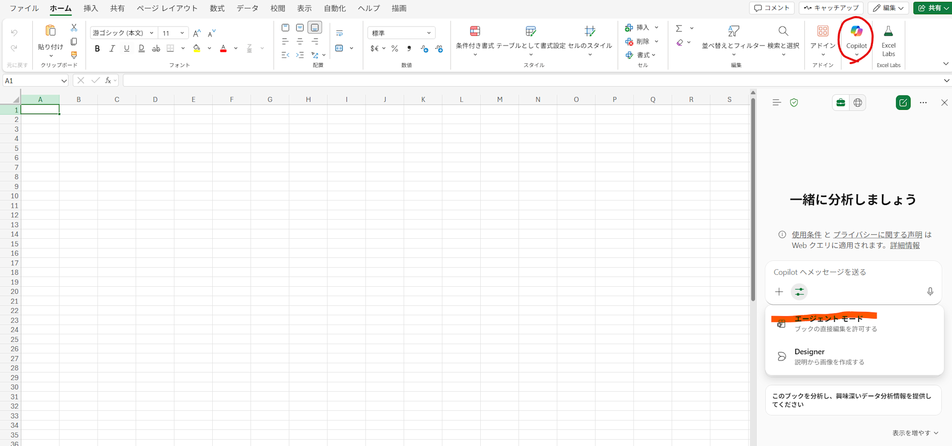Screen dimensions: 952x446
Task: Switch to the 数式 tab
Action: 217,8
